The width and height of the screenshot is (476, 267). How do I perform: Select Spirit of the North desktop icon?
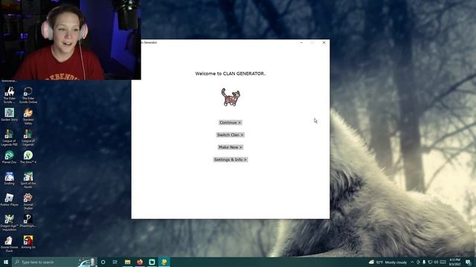28,180
